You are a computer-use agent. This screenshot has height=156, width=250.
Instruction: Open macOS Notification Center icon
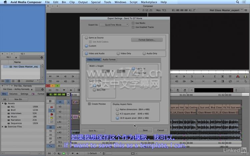244,2
